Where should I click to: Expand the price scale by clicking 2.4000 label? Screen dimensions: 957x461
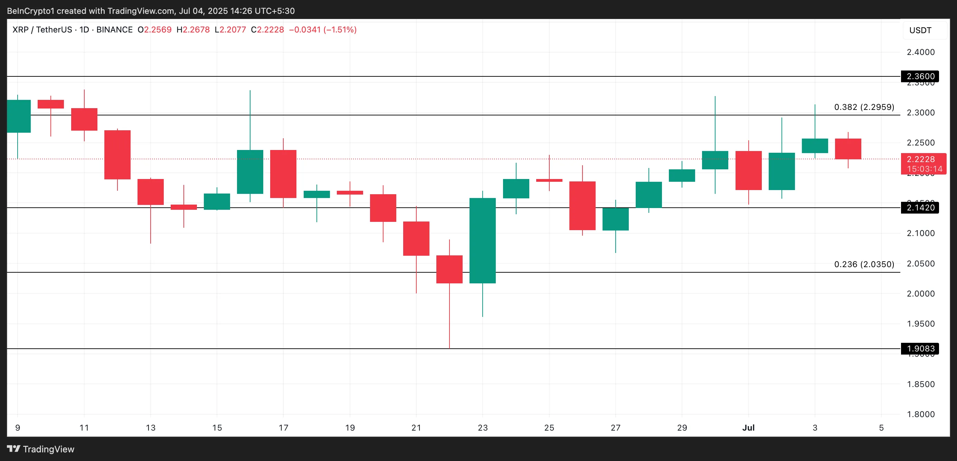pos(921,53)
